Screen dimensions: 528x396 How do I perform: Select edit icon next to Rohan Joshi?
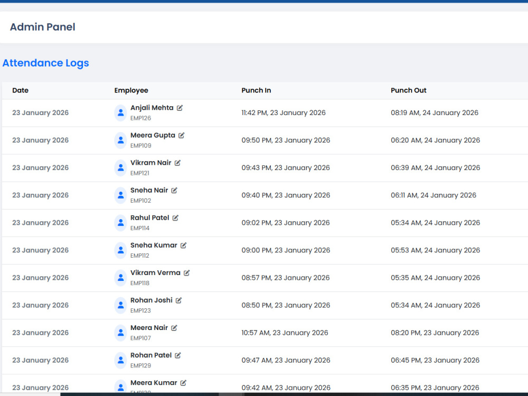(x=179, y=300)
